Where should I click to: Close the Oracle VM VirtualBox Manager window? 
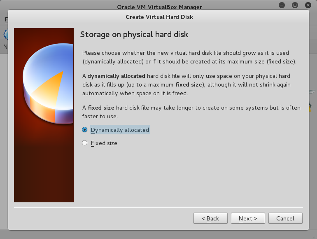click(308, 5)
